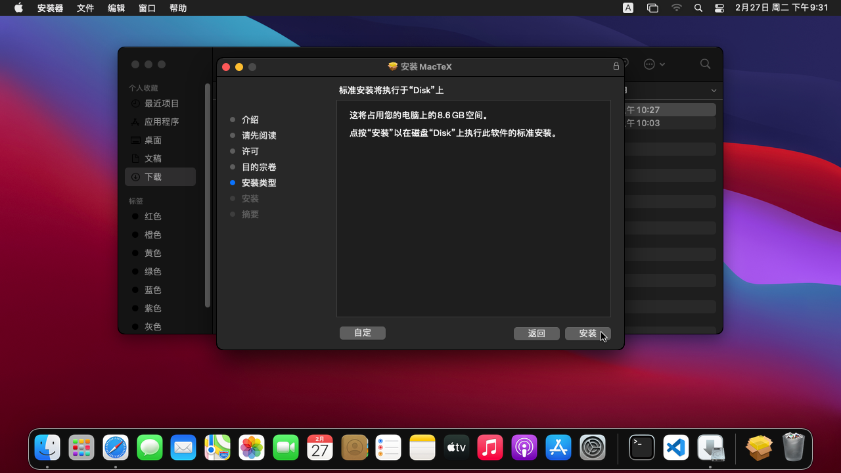The image size is (841, 473).
Task: Open FaceTime from the Dock
Action: [x=286, y=447]
